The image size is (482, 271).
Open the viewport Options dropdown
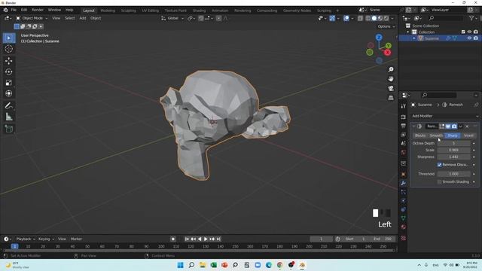[386, 26]
